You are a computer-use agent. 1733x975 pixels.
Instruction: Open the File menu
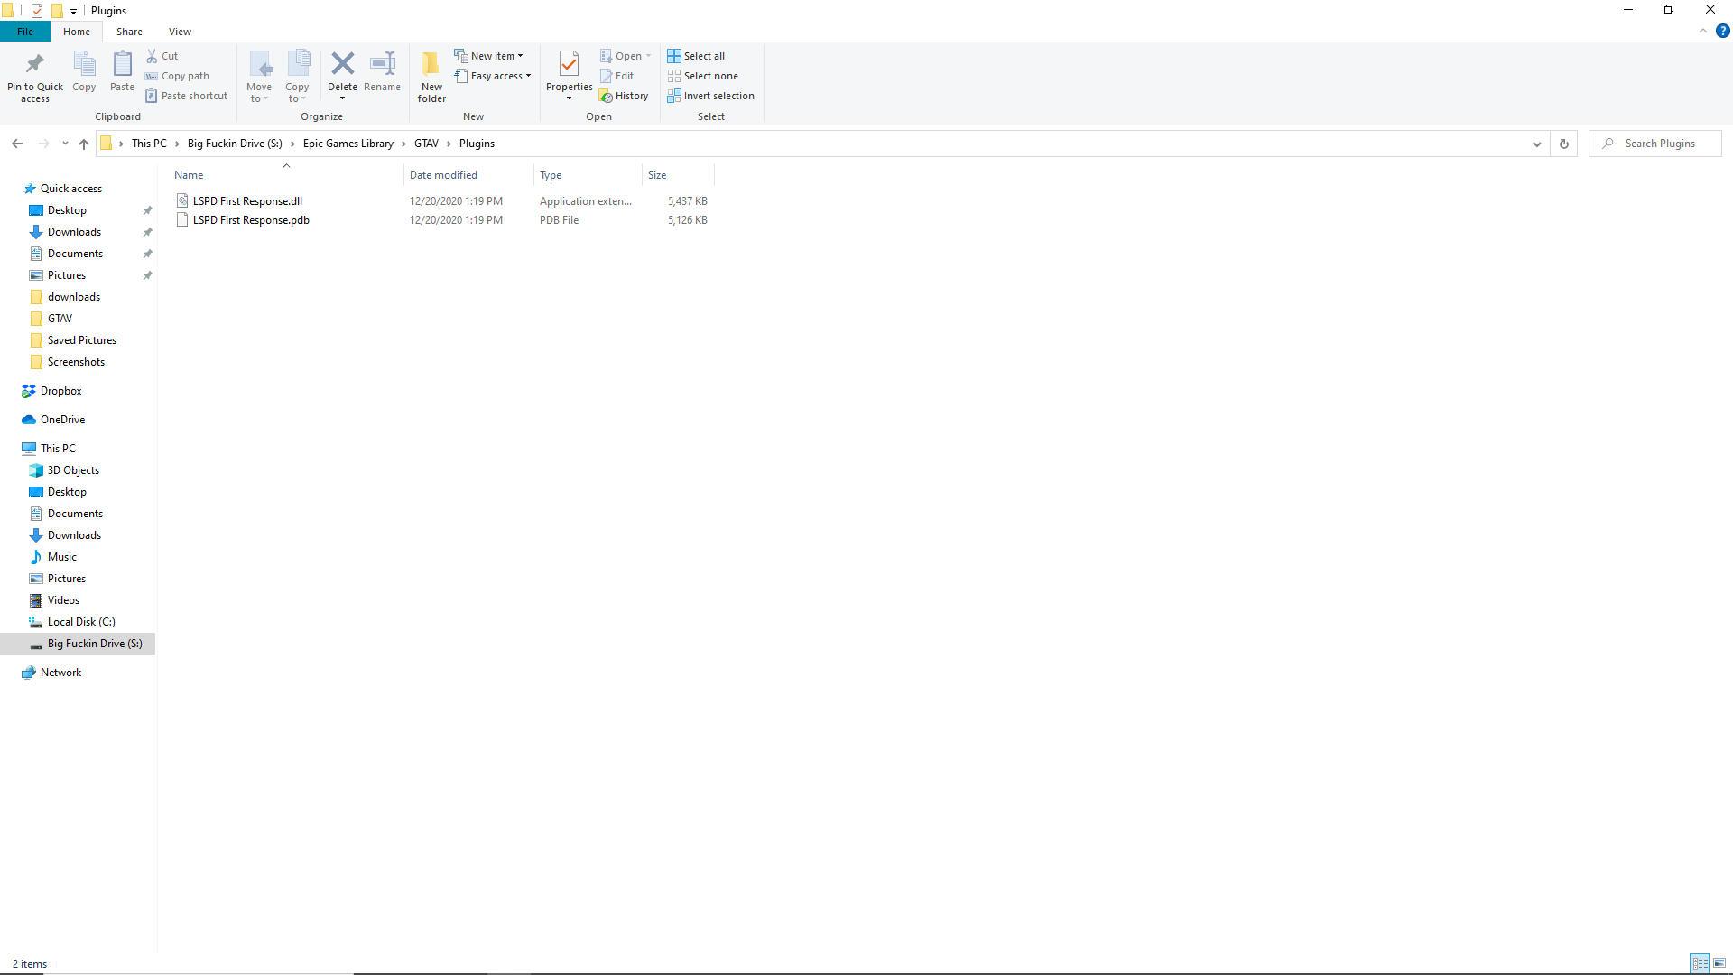point(25,32)
